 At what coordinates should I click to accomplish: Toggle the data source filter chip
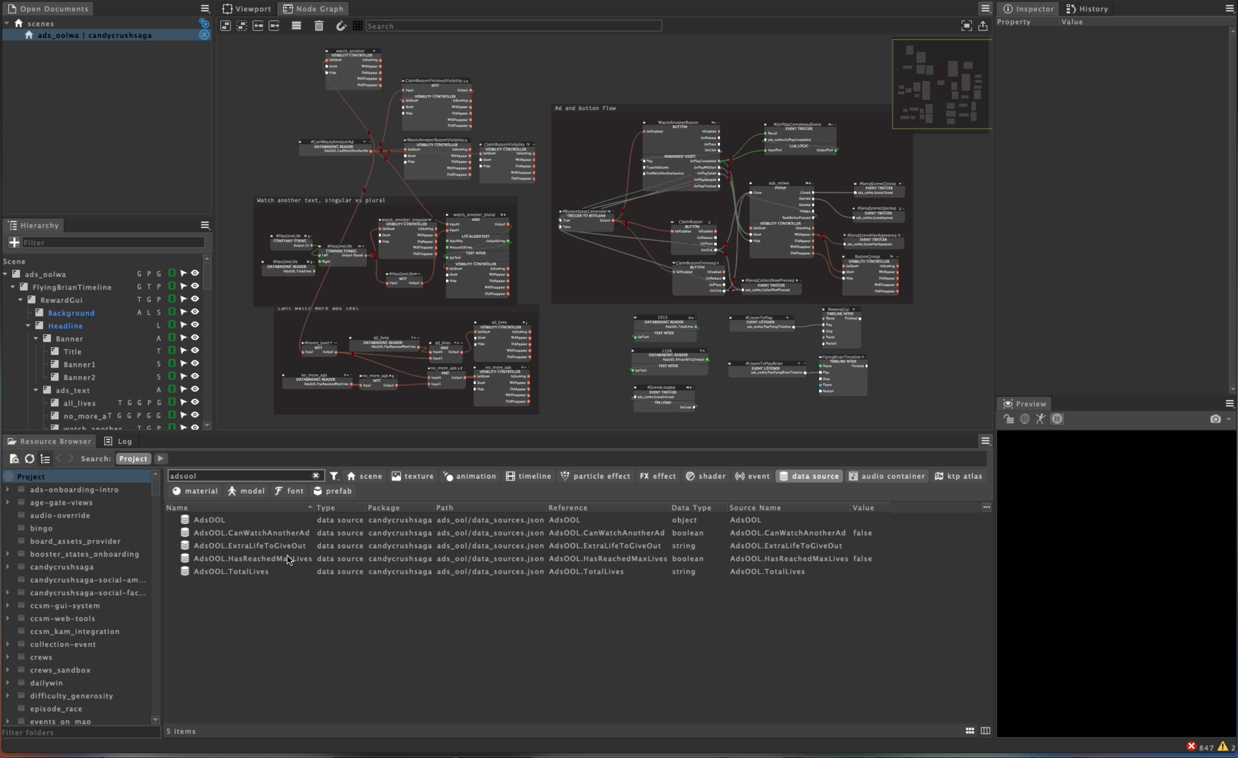click(809, 476)
